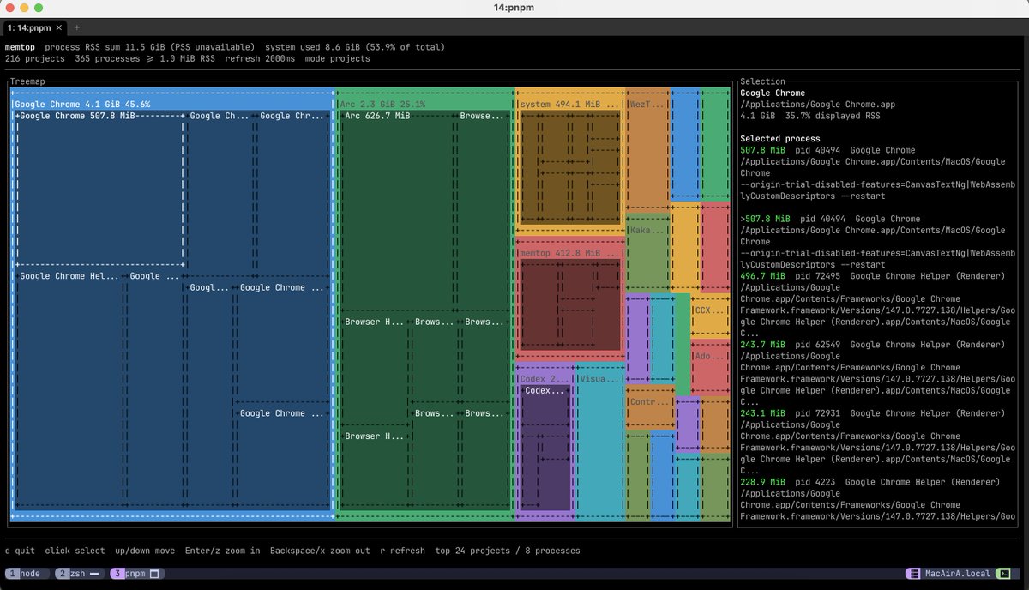
Task: Close the 14:pnpm terminal tab
Action: (58, 27)
